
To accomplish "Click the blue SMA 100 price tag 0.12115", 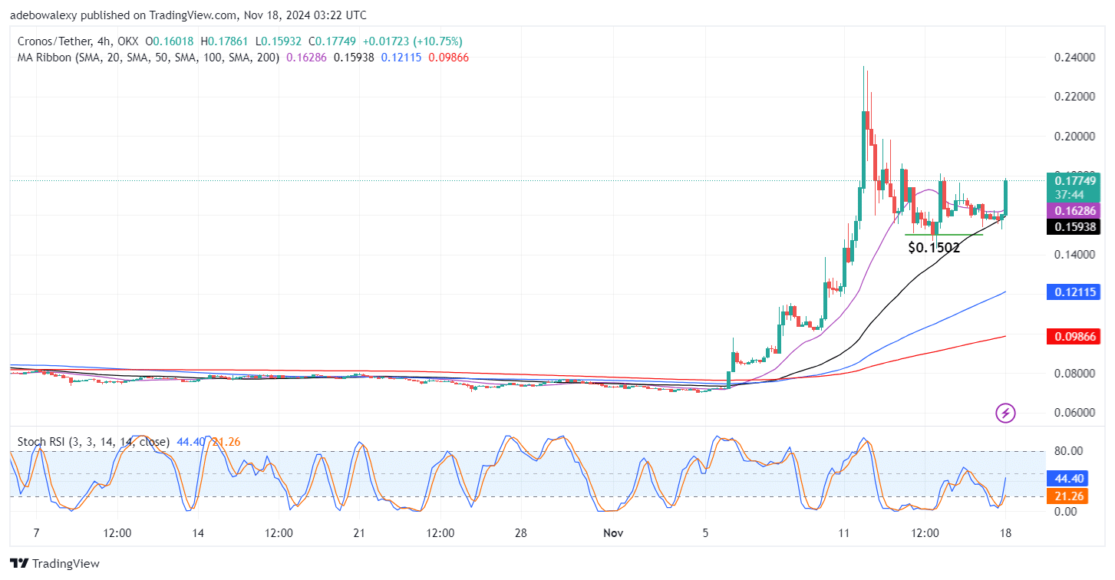I will coord(1075,292).
